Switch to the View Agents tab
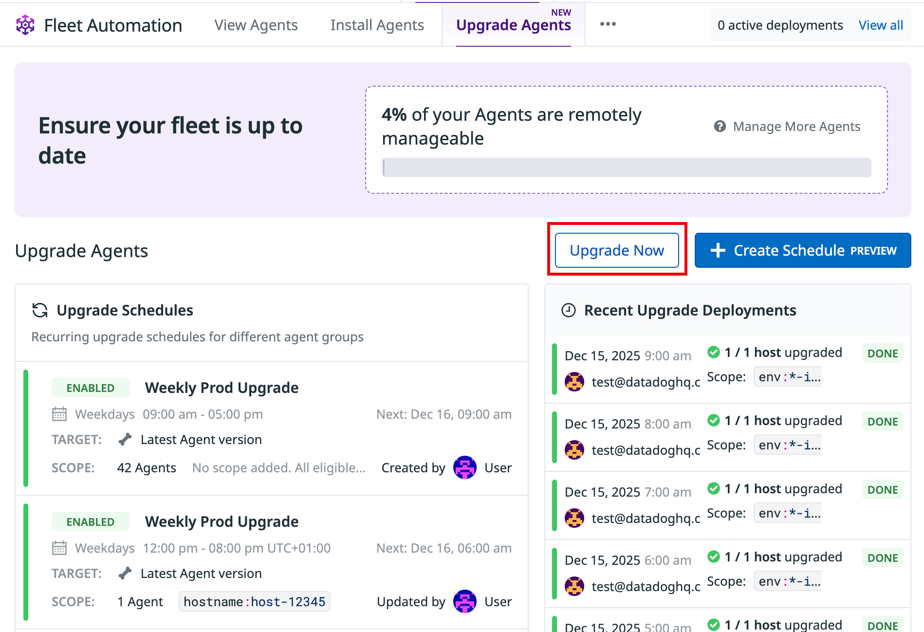 (x=256, y=25)
